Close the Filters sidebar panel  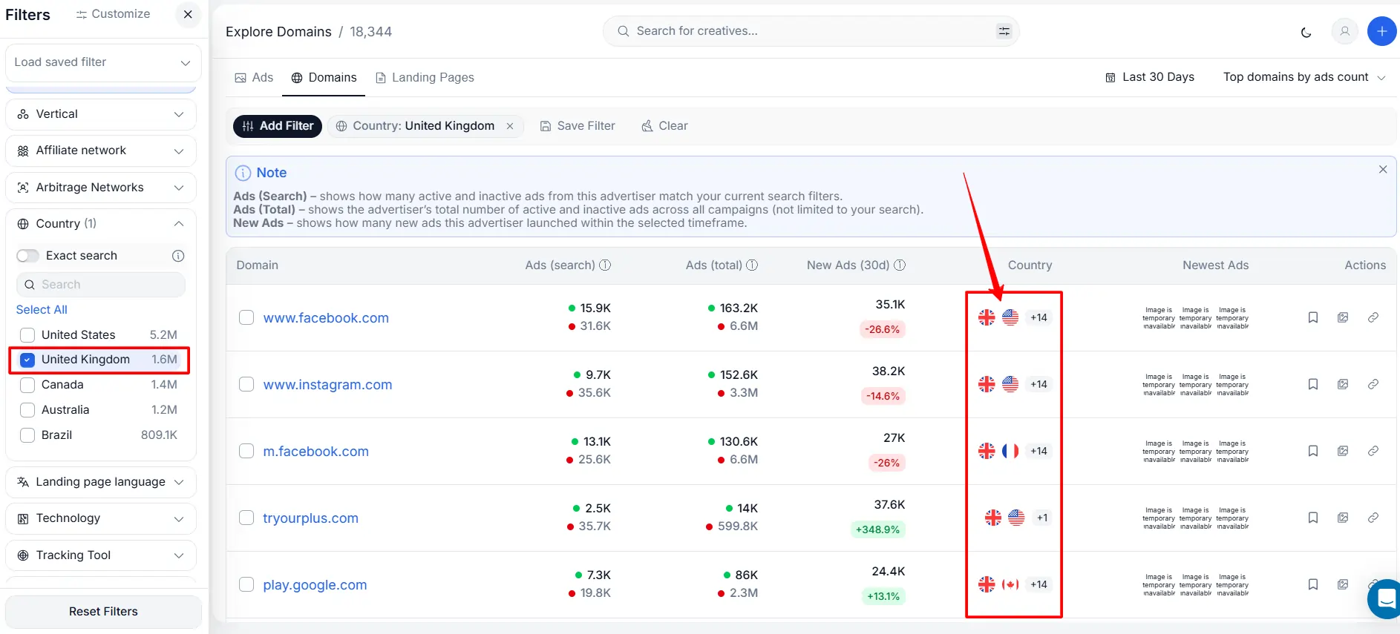[188, 14]
